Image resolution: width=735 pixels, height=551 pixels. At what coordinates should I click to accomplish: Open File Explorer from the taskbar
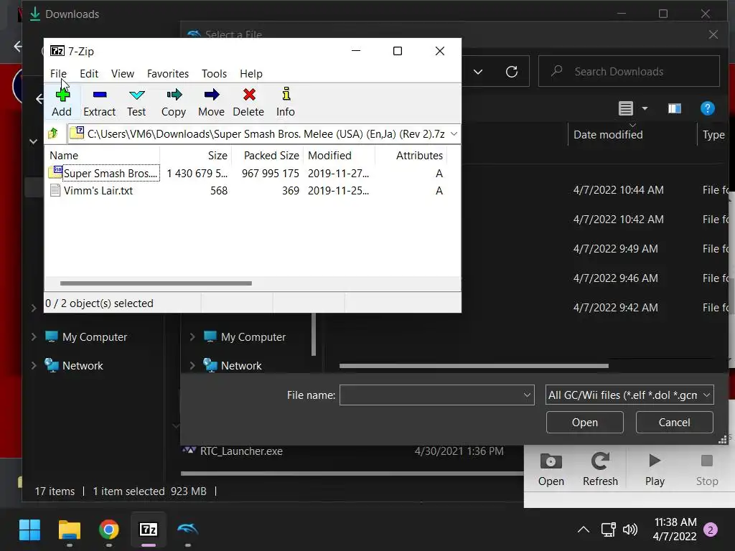click(x=70, y=530)
